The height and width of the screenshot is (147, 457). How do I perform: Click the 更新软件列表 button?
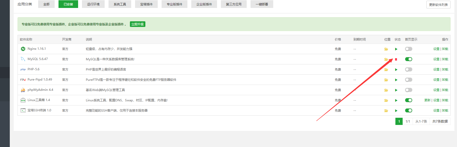tap(438, 5)
